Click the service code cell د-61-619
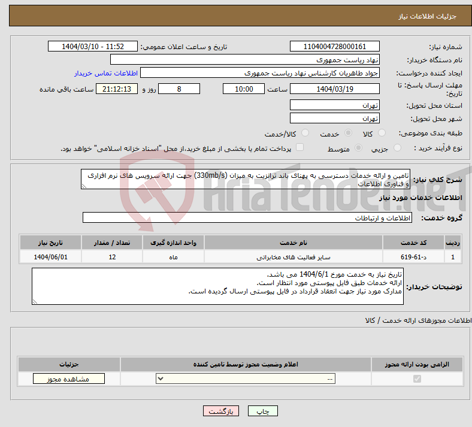 (x=414, y=257)
